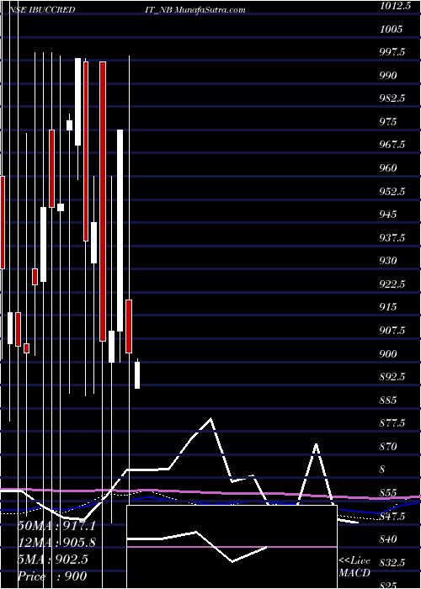The image size is (421, 589).
Task: Select the 952.5 price axis label
Action: [393, 192]
